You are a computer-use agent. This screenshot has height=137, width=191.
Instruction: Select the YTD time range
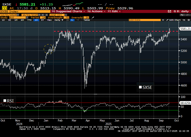coord(29,20)
